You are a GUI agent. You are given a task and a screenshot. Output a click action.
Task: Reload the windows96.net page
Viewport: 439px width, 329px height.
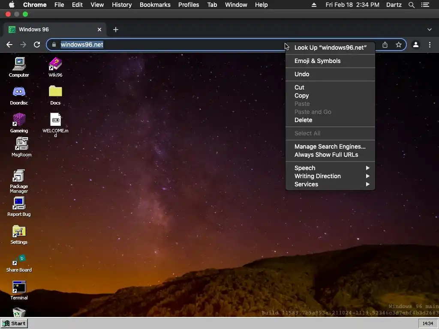[x=37, y=45]
